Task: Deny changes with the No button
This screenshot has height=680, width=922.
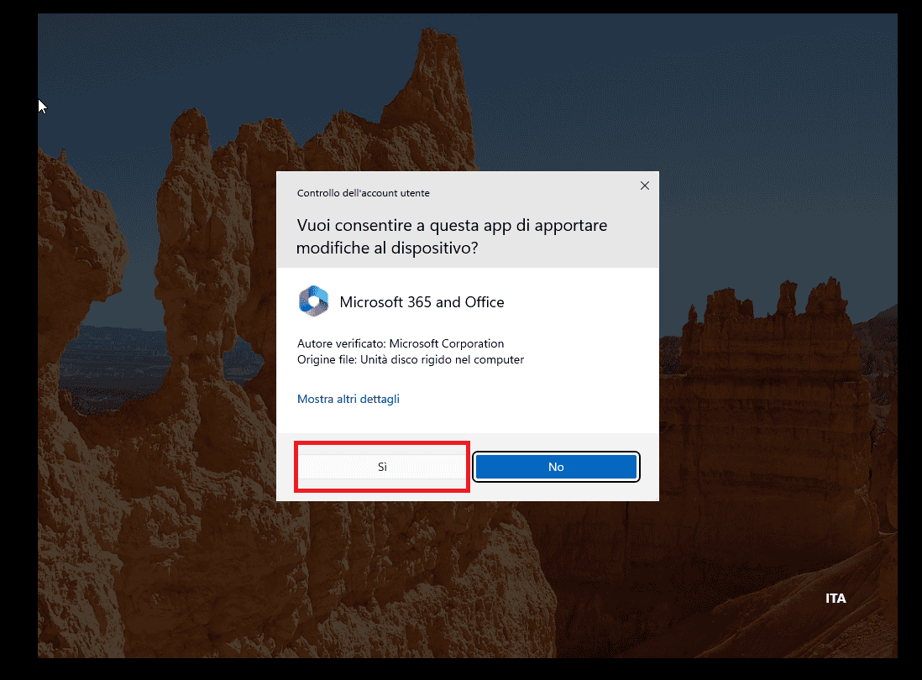Action: (556, 467)
